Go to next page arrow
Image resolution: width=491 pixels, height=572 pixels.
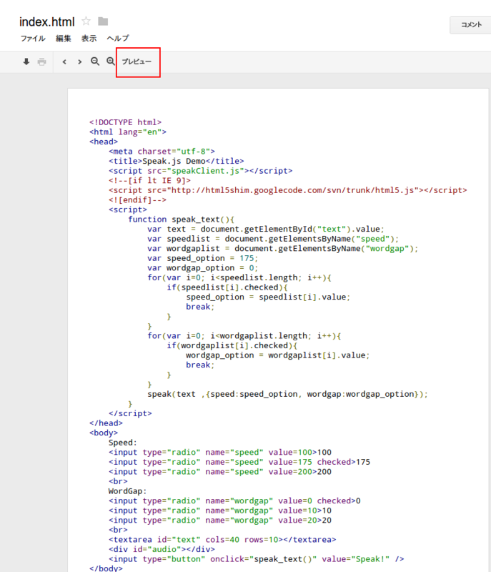[x=79, y=61]
